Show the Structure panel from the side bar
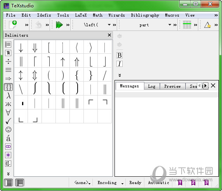Screen dimensions: 222x191 tap(8, 44)
